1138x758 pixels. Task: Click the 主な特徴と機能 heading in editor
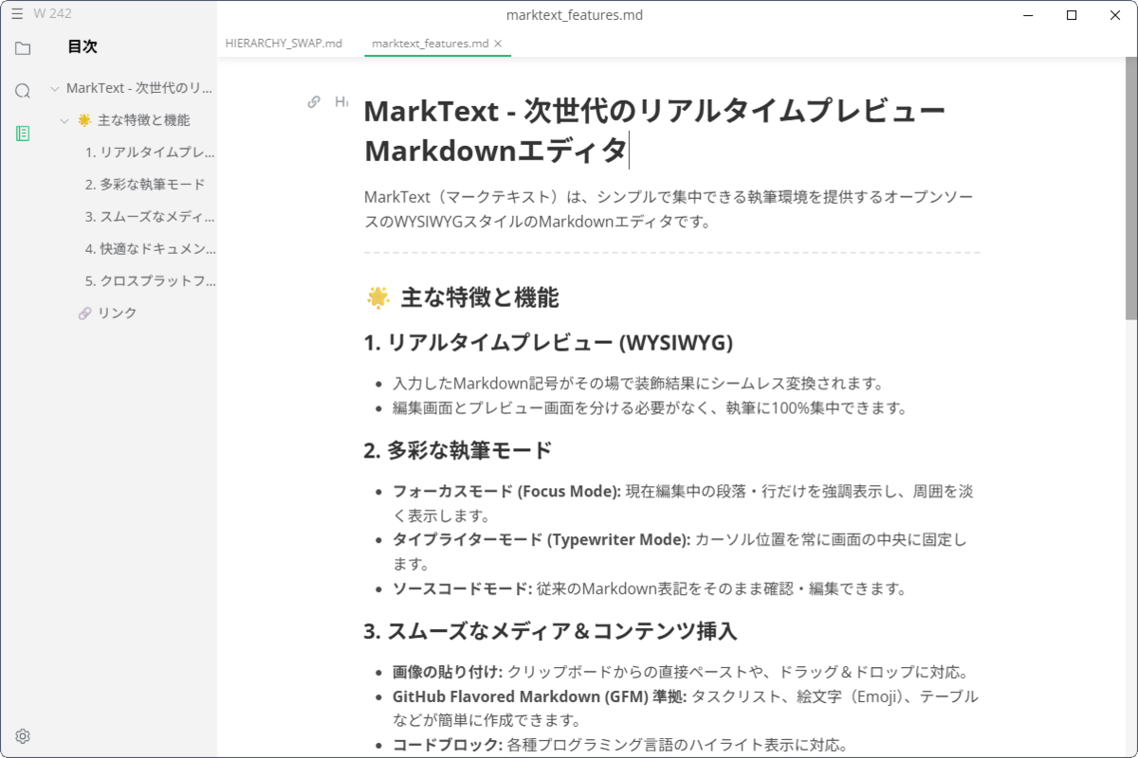tap(462, 298)
